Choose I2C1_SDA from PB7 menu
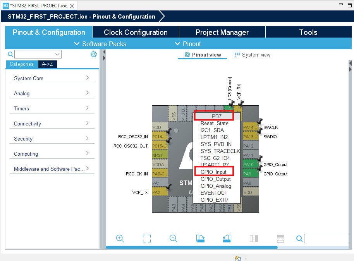This screenshot has width=354, height=261. (x=212, y=130)
